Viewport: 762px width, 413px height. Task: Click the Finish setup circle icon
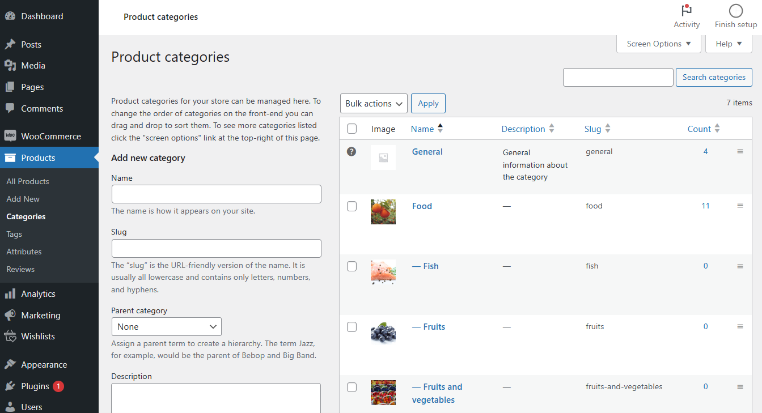click(x=736, y=11)
